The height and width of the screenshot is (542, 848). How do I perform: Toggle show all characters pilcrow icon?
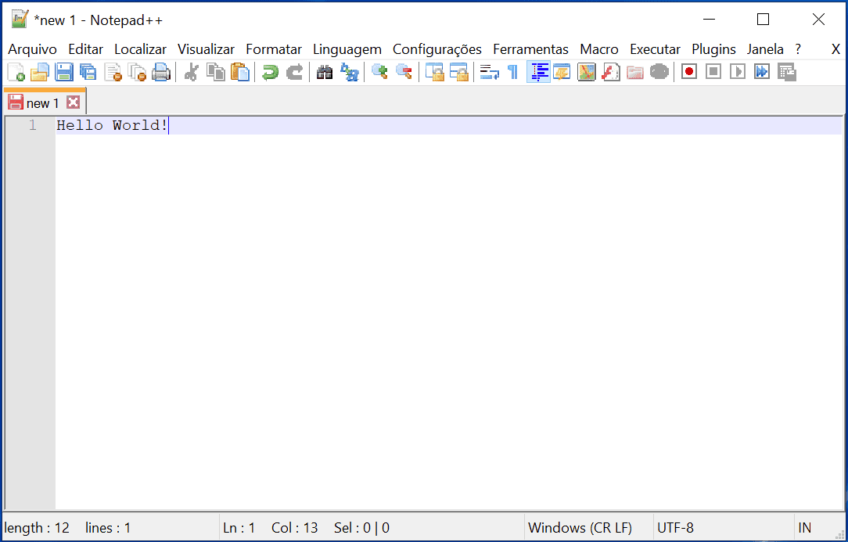point(512,73)
